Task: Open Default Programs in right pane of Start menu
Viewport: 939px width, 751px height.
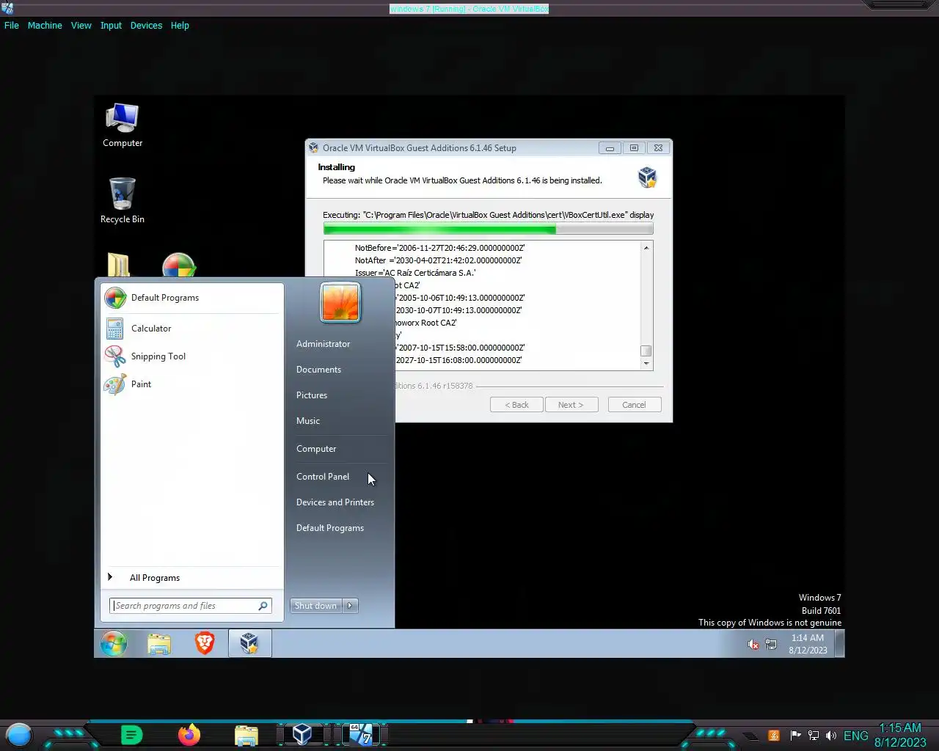Action: click(x=330, y=528)
